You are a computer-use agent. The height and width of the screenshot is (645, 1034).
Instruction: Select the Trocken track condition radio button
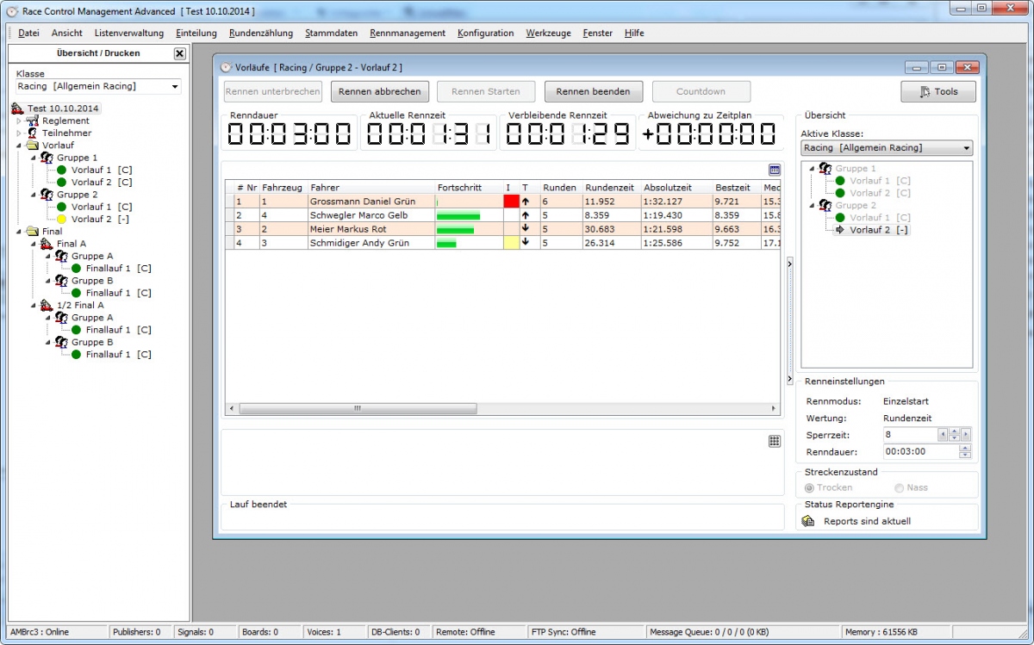click(809, 487)
